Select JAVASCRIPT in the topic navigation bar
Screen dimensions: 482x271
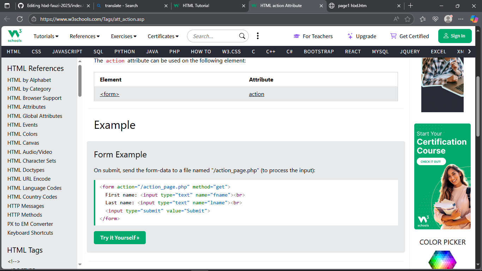click(67, 52)
